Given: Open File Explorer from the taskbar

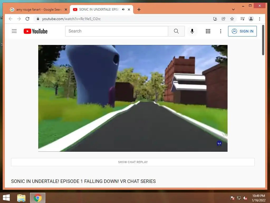Looking at the screenshot, I should coord(21,198).
